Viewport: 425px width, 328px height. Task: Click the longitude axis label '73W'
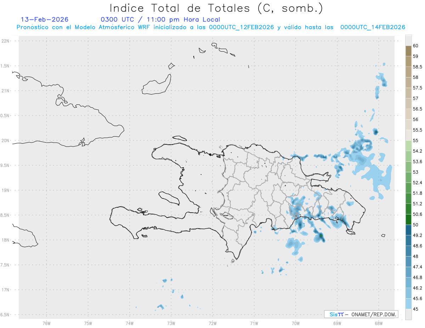coord(171,323)
